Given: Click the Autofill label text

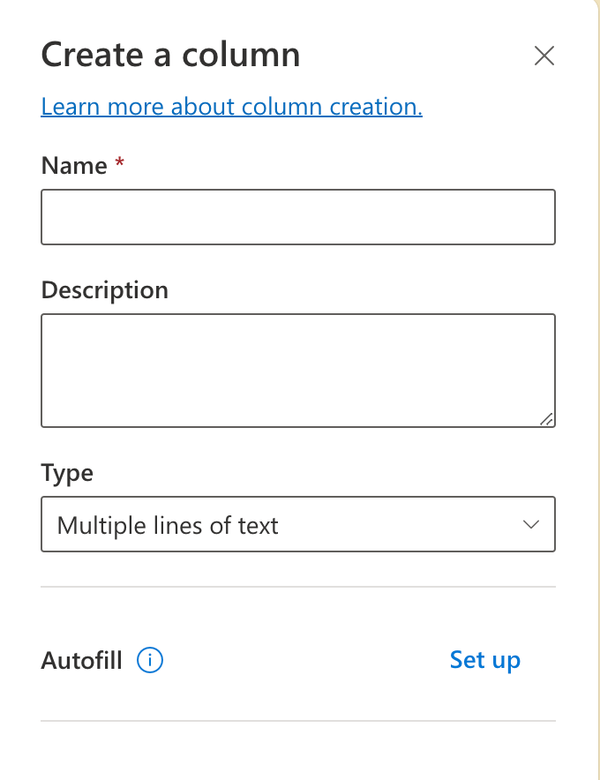Looking at the screenshot, I should (x=81, y=660).
